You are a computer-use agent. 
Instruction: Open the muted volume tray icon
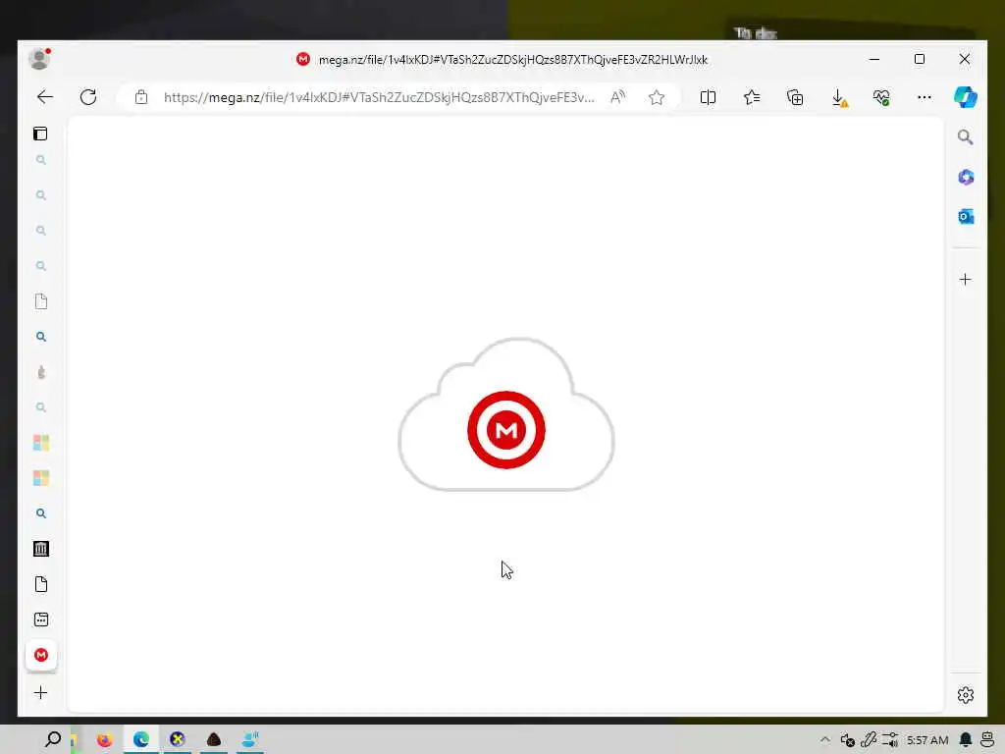click(847, 740)
